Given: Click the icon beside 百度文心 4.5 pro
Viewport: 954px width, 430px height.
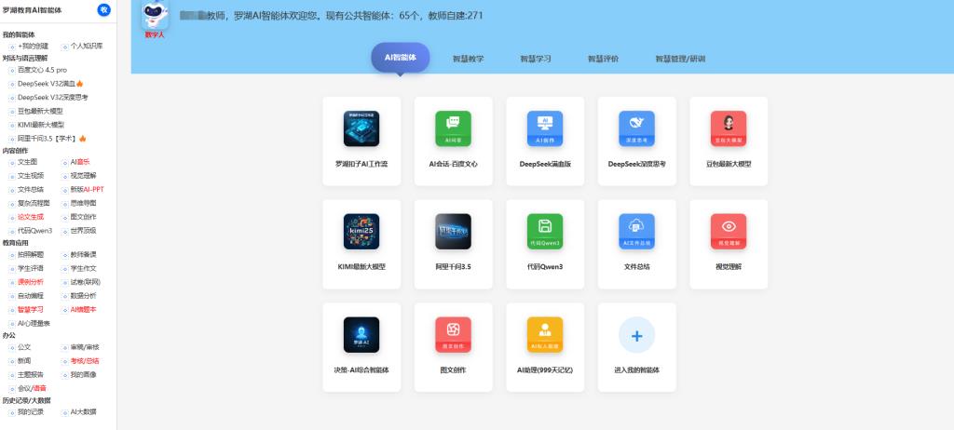Looking at the screenshot, I should 12,71.
